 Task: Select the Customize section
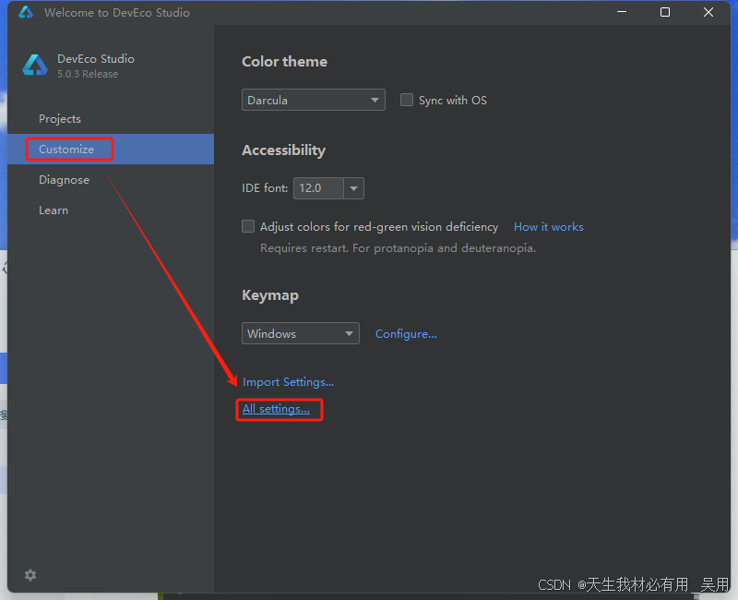tap(111, 150)
